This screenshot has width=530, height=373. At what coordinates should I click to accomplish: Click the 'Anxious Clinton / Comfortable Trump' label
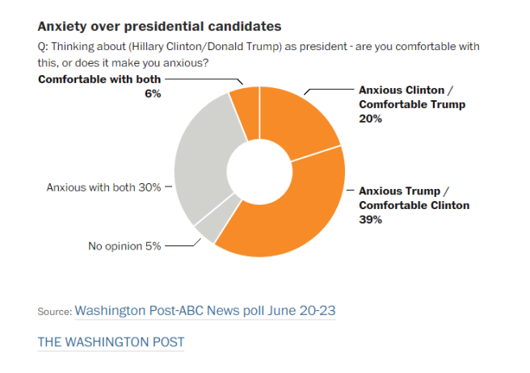coord(412,98)
